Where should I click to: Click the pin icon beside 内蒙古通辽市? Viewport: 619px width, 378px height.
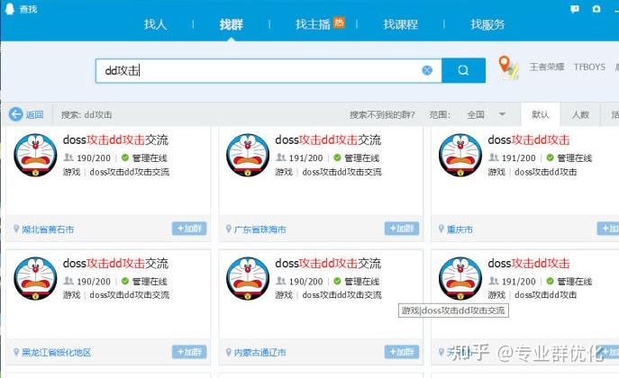[x=229, y=352]
